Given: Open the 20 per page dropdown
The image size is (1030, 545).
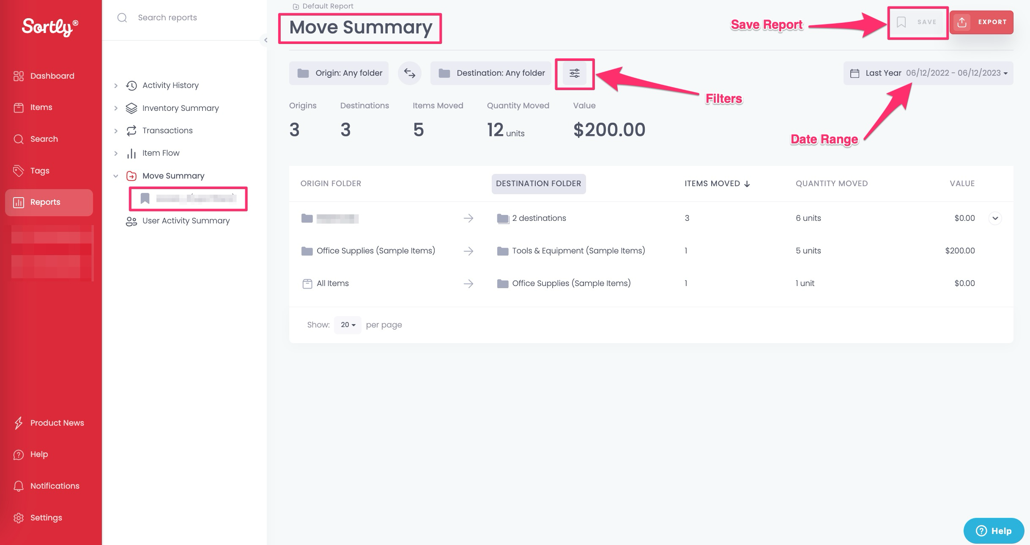Looking at the screenshot, I should pos(348,325).
